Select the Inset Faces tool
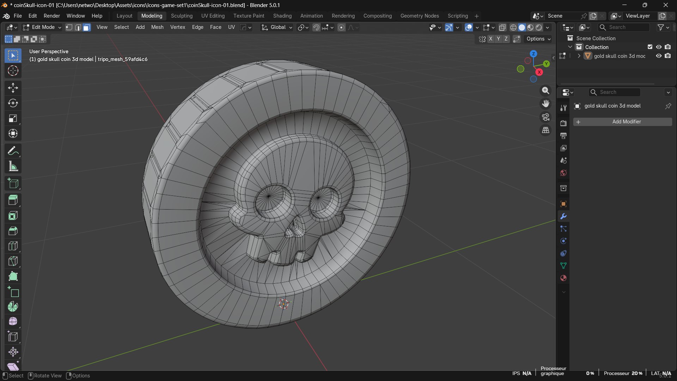 (x=13, y=216)
